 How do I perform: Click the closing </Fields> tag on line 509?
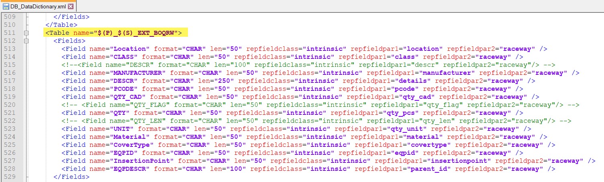71,17
